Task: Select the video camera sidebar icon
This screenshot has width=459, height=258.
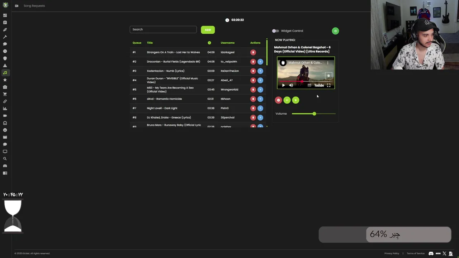Action: (5, 116)
